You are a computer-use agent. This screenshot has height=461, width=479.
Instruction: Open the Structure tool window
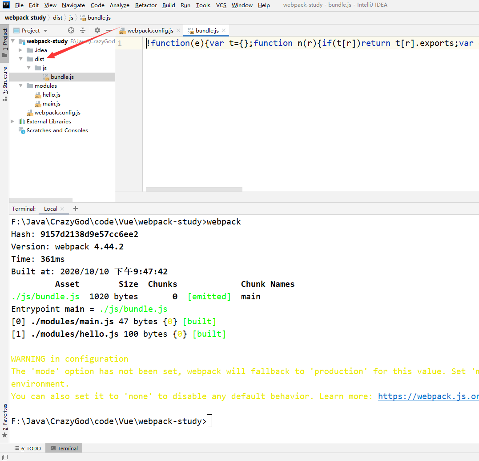point(5,83)
